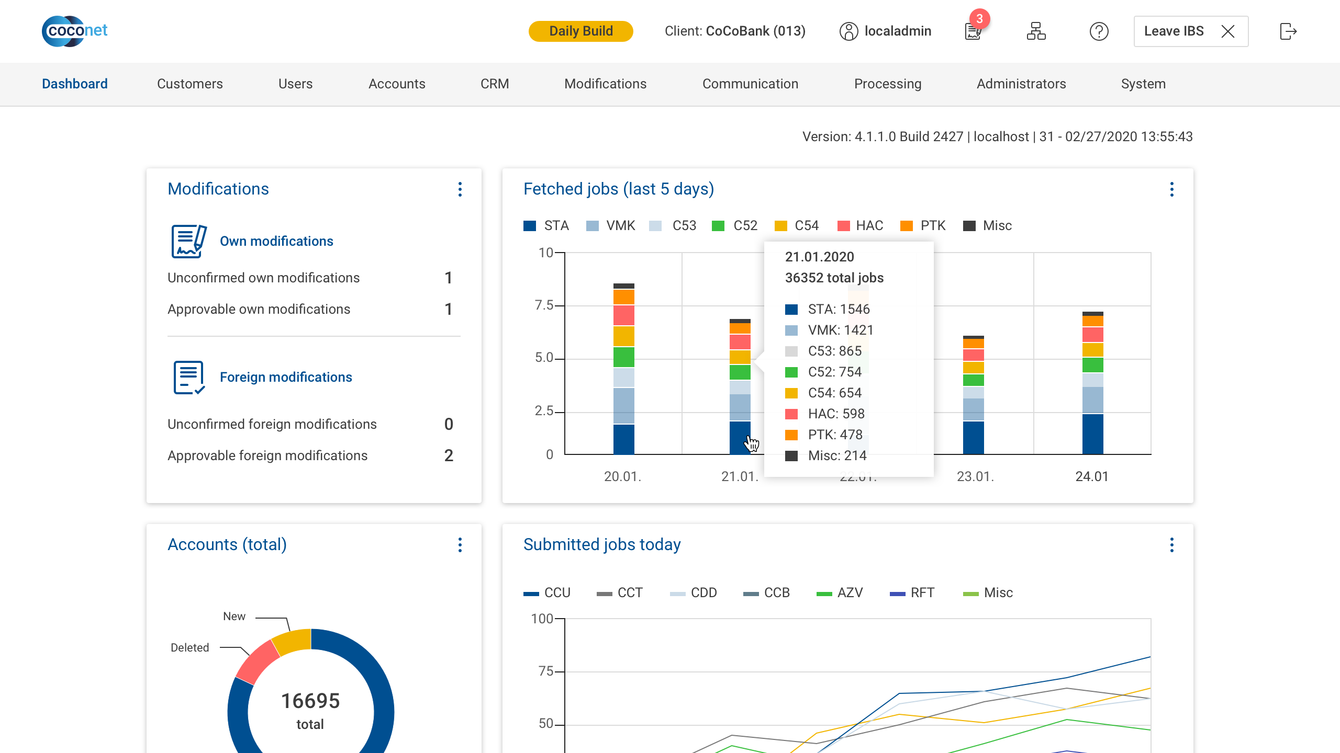Open the Modifications menu in navigation bar
The width and height of the screenshot is (1340, 753).
[606, 84]
